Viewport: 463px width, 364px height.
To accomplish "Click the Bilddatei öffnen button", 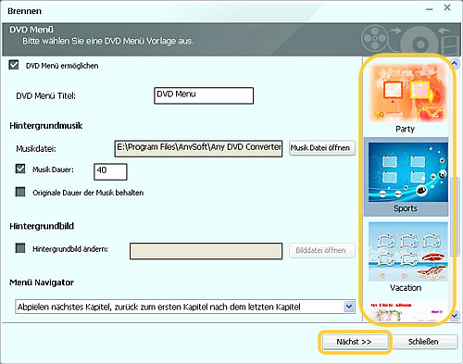I will (322, 250).
